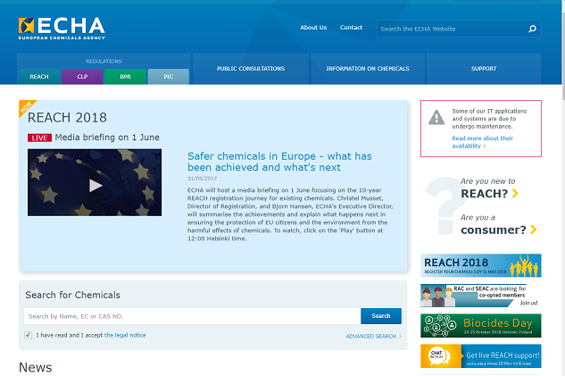The height and width of the screenshot is (376, 565).
Task: Click the yellow arrow next to consumer?
Action: pyautogui.click(x=534, y=230)
